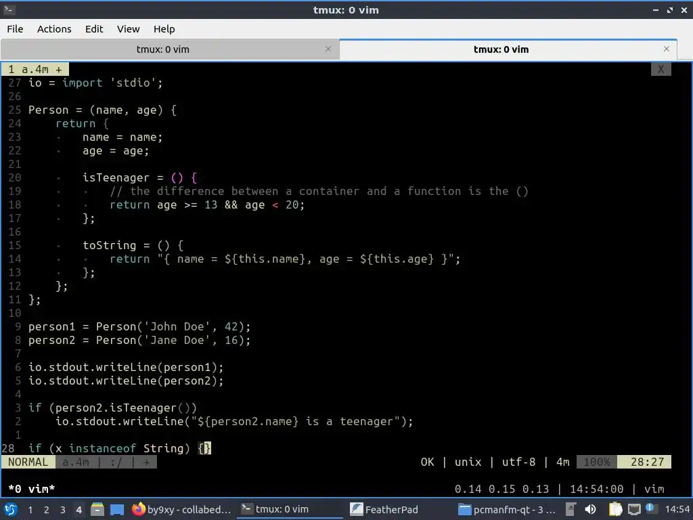The image size is (693, 520).
Task: Click the vim tabline X close button
Action: click(661, 70)
